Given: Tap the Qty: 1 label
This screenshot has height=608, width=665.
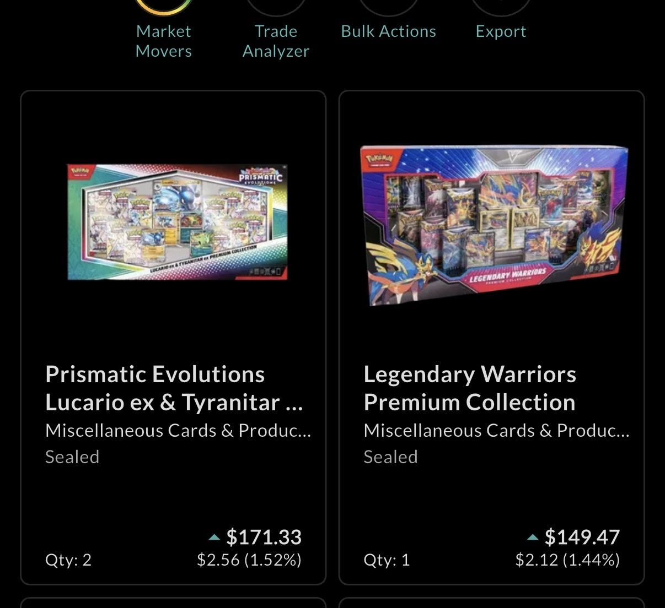Looking at the screenshot, I should (x=387, y=560).
